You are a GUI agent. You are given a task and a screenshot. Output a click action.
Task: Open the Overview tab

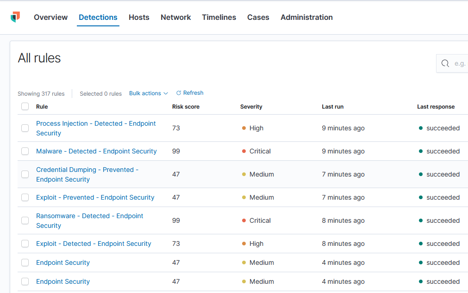point(50,17)
